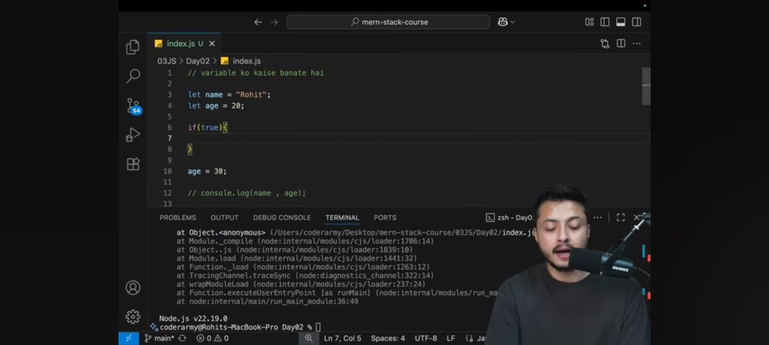Image resolution: width=769 pixels, height=345 pixels.
Task: Click the if(true){ code line
Action: coord(208,127)
